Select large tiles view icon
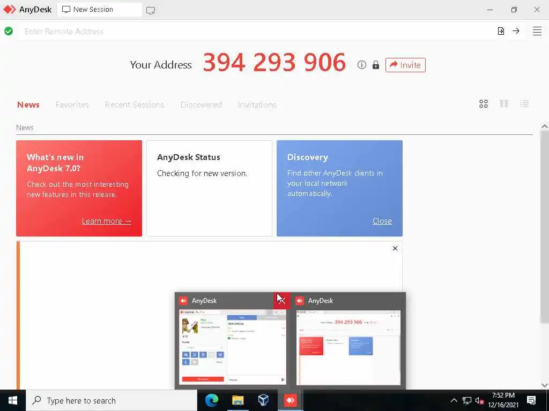The width and height of the screenshot is (549, 411). click(x=484, y=104)
